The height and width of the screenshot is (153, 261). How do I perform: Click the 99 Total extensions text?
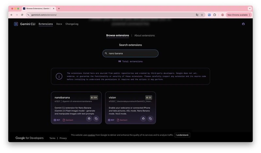click(x=130, y=61)
